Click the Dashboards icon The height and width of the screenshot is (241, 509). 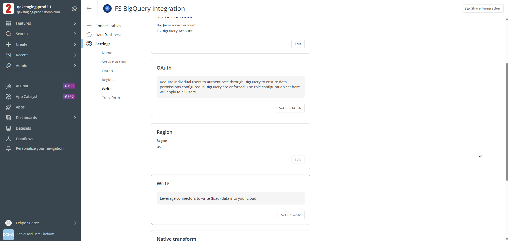(x=8, y=118)
